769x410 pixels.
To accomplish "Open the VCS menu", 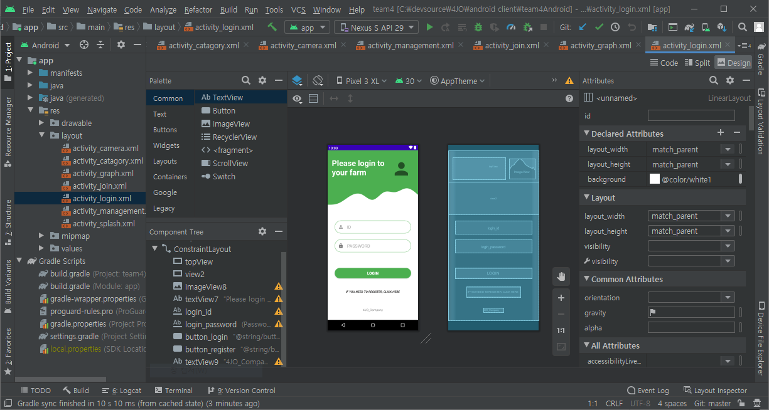I will (299, 10).
